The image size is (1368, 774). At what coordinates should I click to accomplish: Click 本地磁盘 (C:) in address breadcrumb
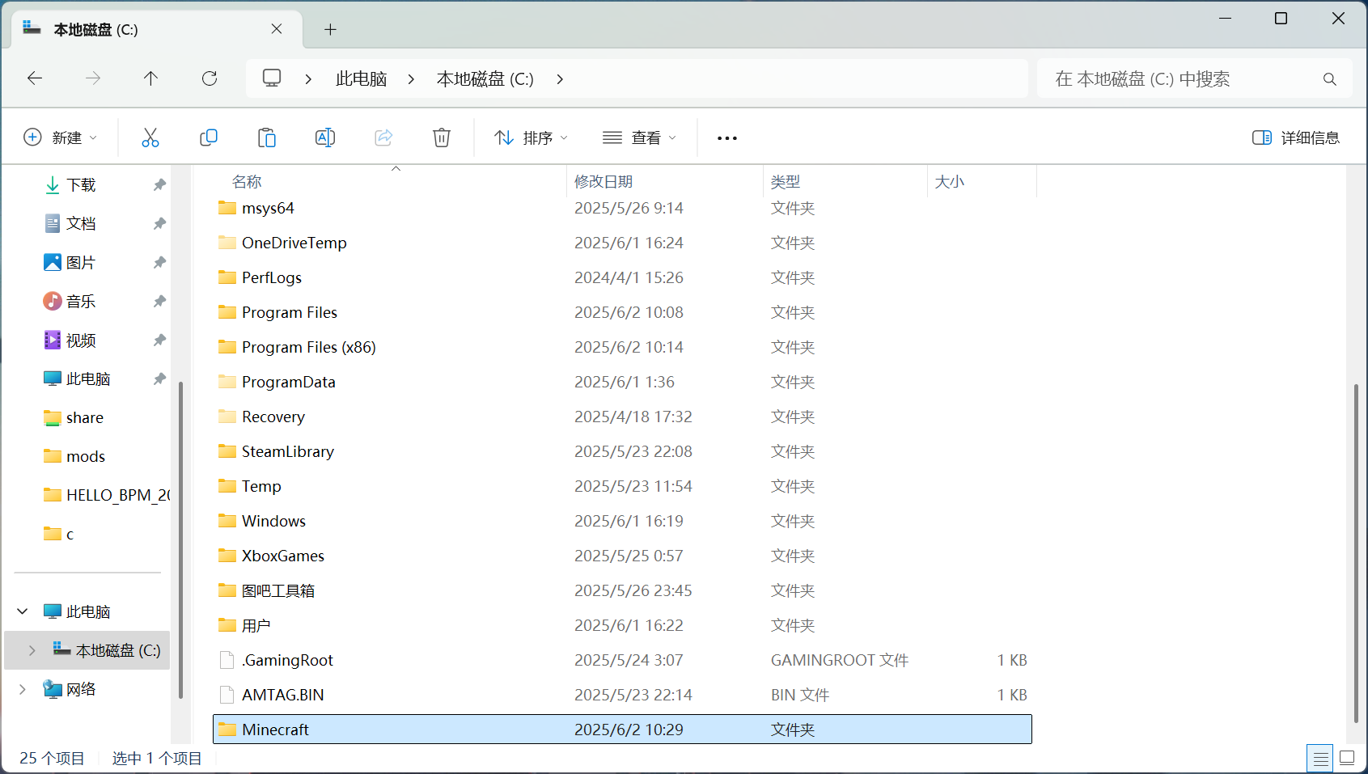485,78
